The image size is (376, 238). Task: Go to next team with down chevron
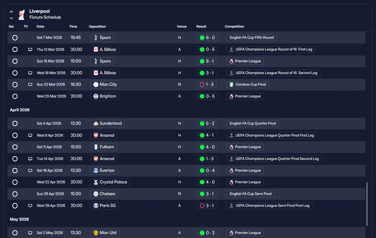(x=11, y=18)
